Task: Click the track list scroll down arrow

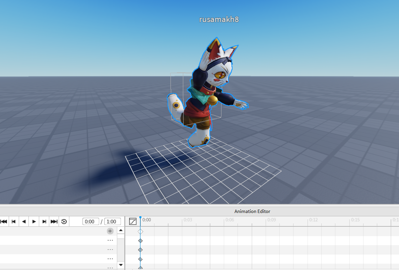Action: click(121, 265)
